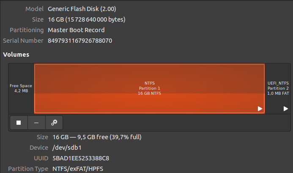
Task: Click the mounted triangle icon on NTFS Partition 1
Action: [260, 109]
